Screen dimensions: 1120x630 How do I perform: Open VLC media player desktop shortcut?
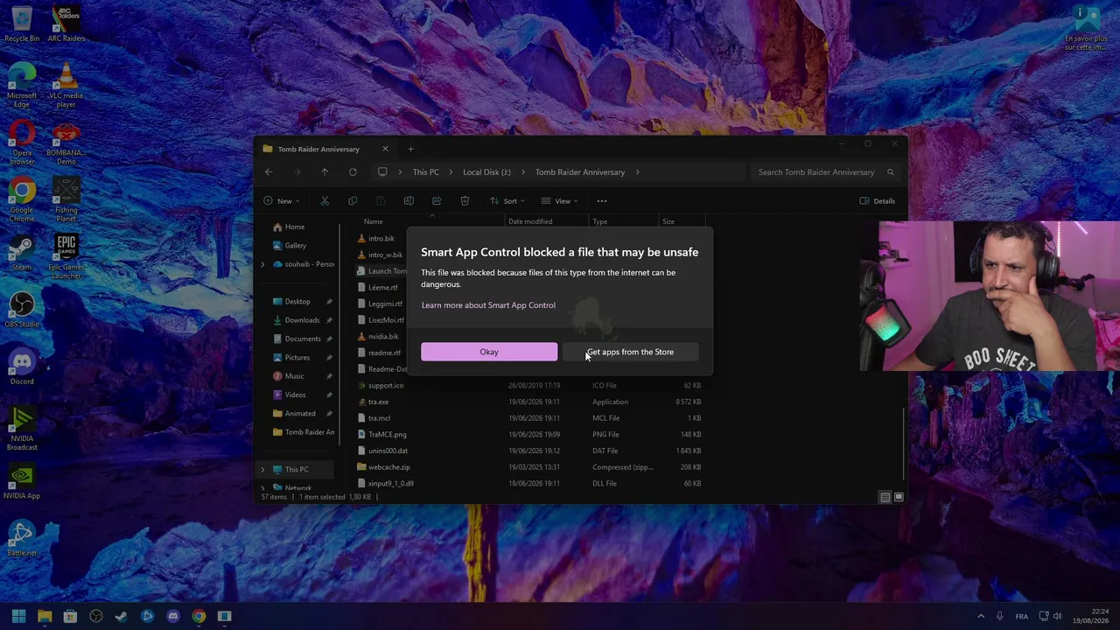click(x=66, y=86)
